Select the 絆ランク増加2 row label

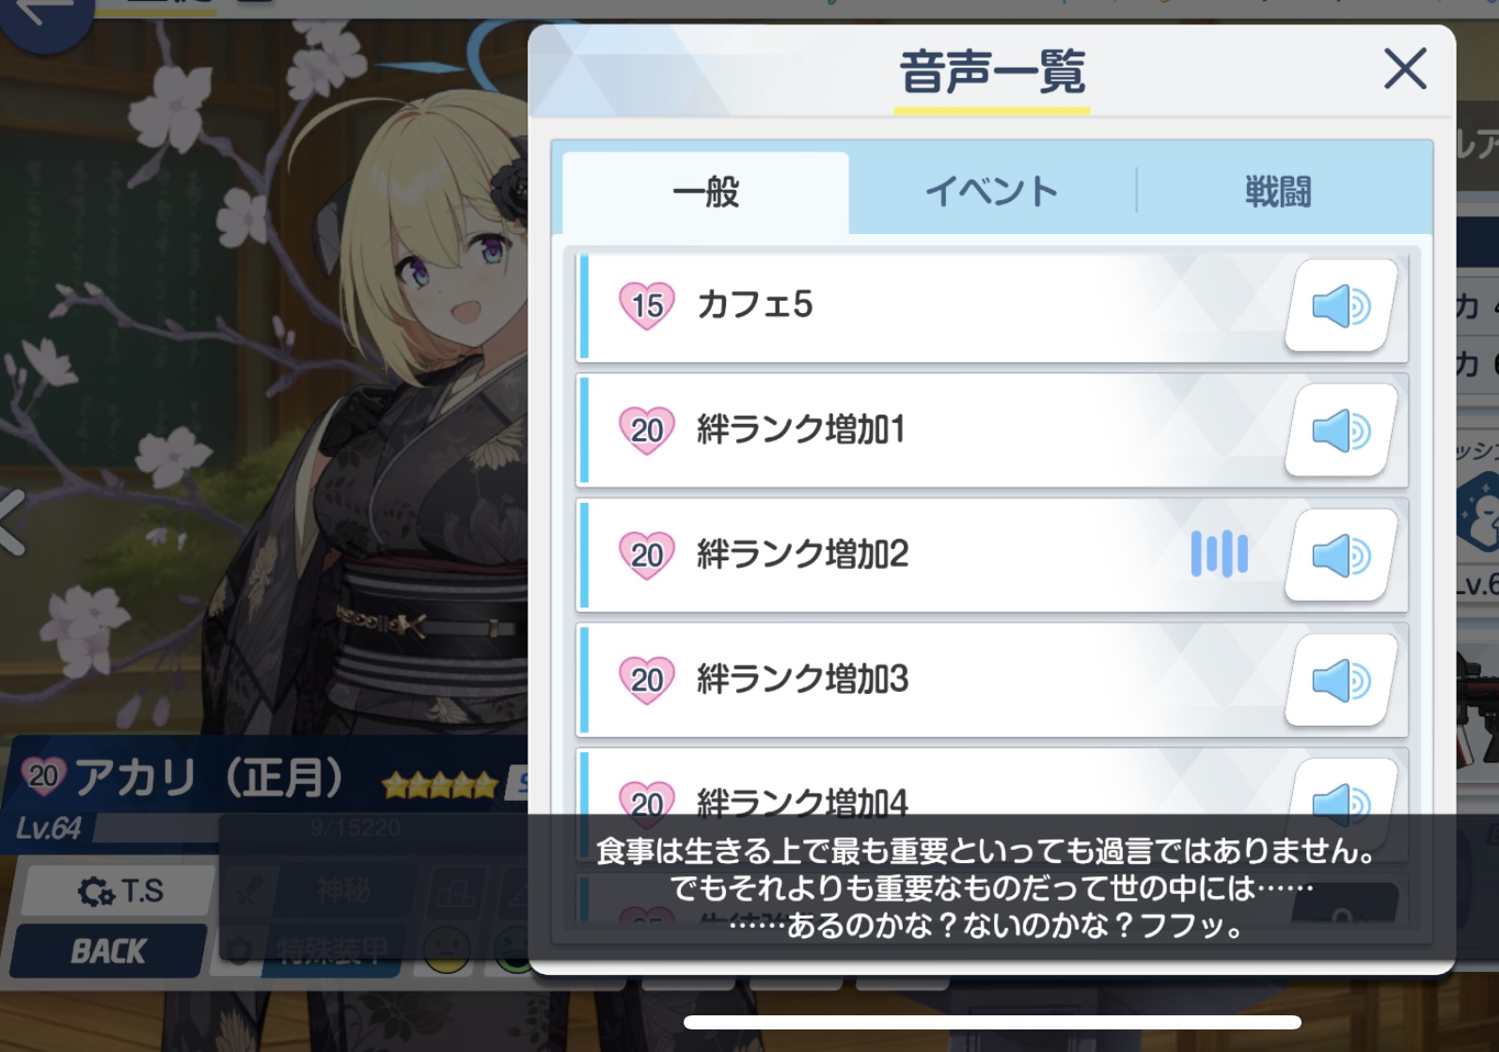pos(802,555)
